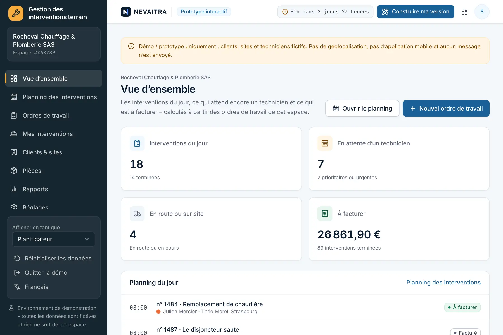This screenshot has width=503, height=335.
Task: Click the truck icon on En route card
Action: point(137,214)
